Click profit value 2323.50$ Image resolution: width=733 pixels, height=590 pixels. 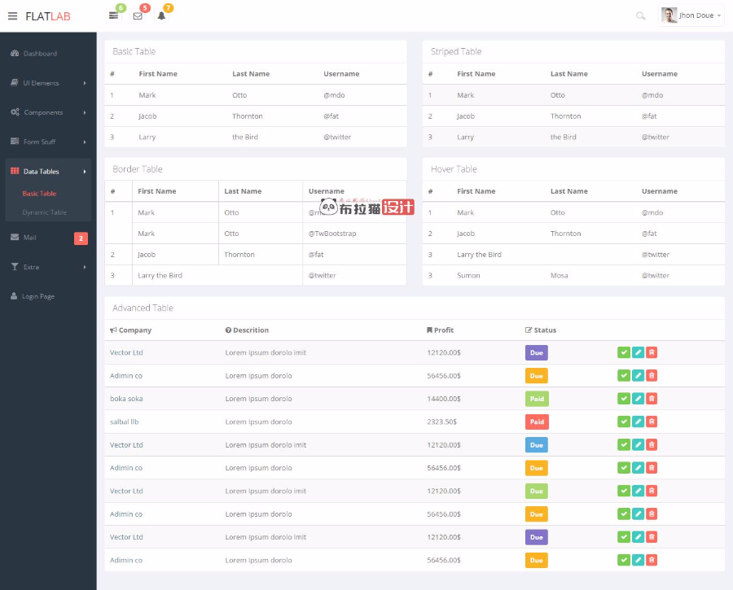(x=441, y=422)
